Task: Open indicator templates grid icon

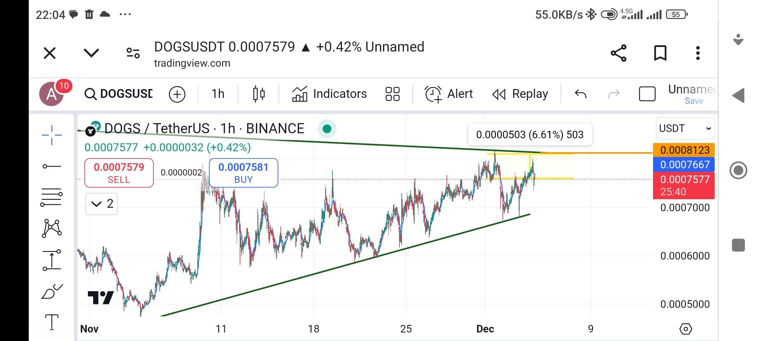Action: coord(392,94)
